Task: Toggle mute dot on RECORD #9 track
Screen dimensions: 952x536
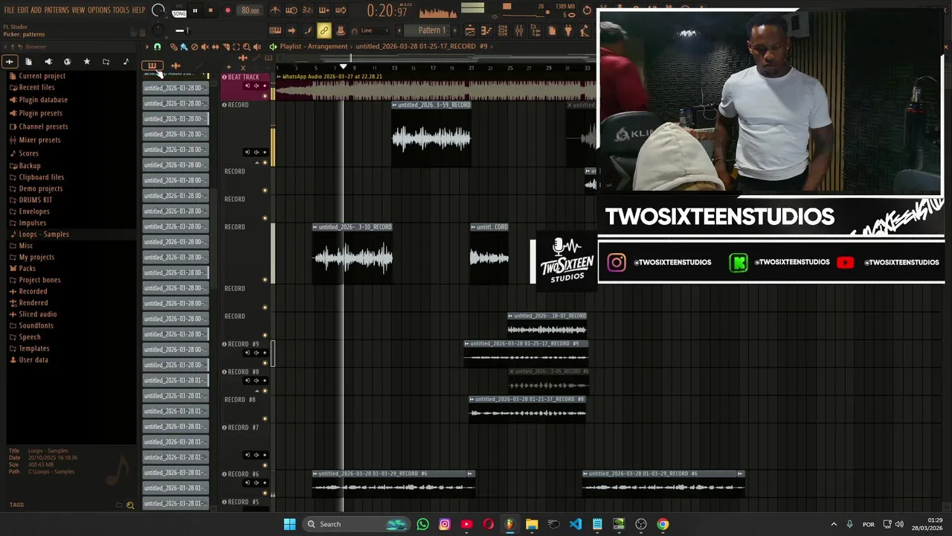Action: tap(265, 363)
